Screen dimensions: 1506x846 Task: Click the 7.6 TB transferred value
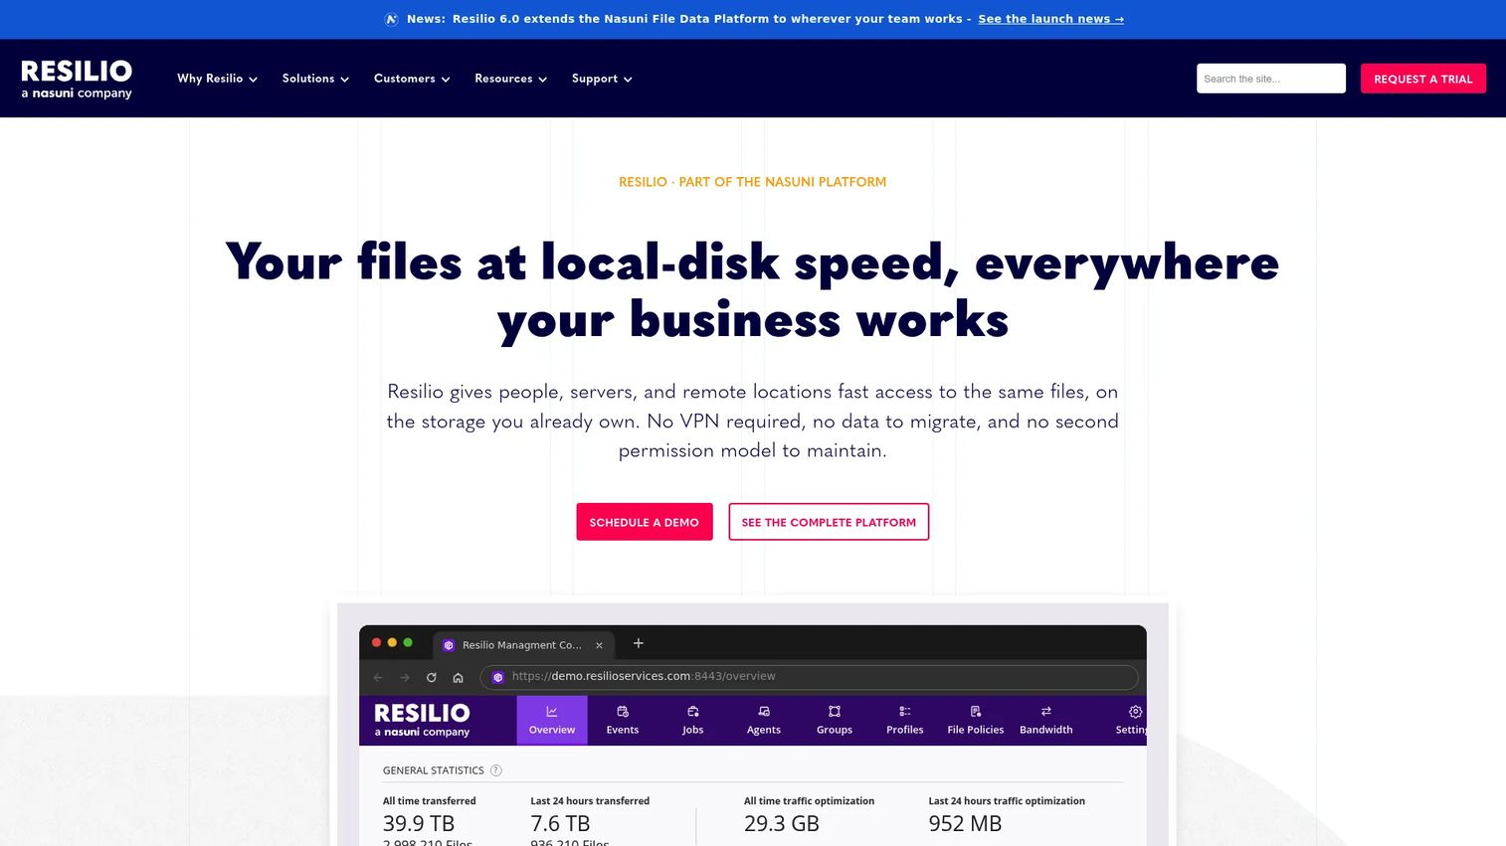click(560, 823)
